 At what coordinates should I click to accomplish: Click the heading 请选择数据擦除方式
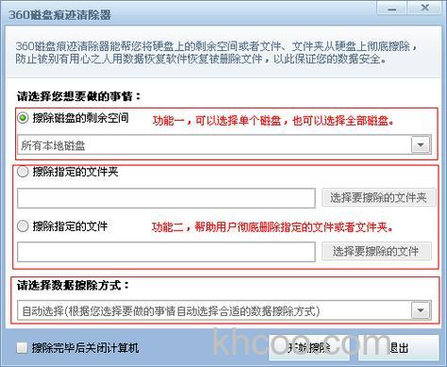click(x=73, y=286)
